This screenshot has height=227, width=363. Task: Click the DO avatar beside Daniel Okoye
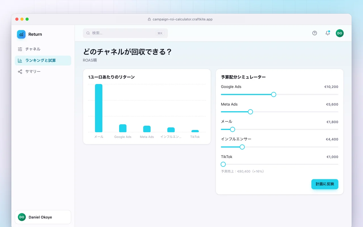point(22,217)
